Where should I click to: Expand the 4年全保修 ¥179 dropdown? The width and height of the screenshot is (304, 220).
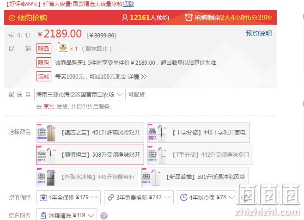(68, 197)
